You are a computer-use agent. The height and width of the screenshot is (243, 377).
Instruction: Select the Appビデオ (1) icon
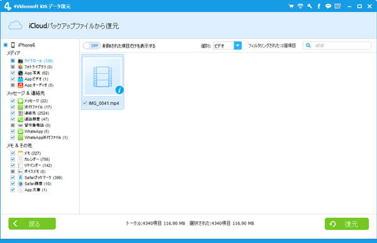(x=21, y=79)
